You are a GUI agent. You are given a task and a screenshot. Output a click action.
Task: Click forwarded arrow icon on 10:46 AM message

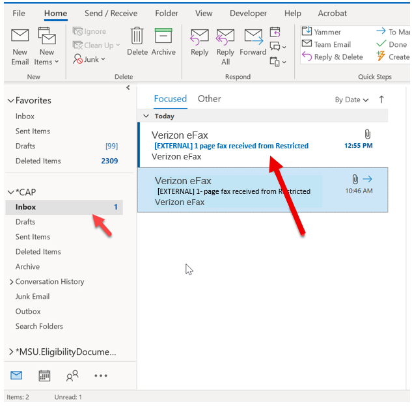368,179
